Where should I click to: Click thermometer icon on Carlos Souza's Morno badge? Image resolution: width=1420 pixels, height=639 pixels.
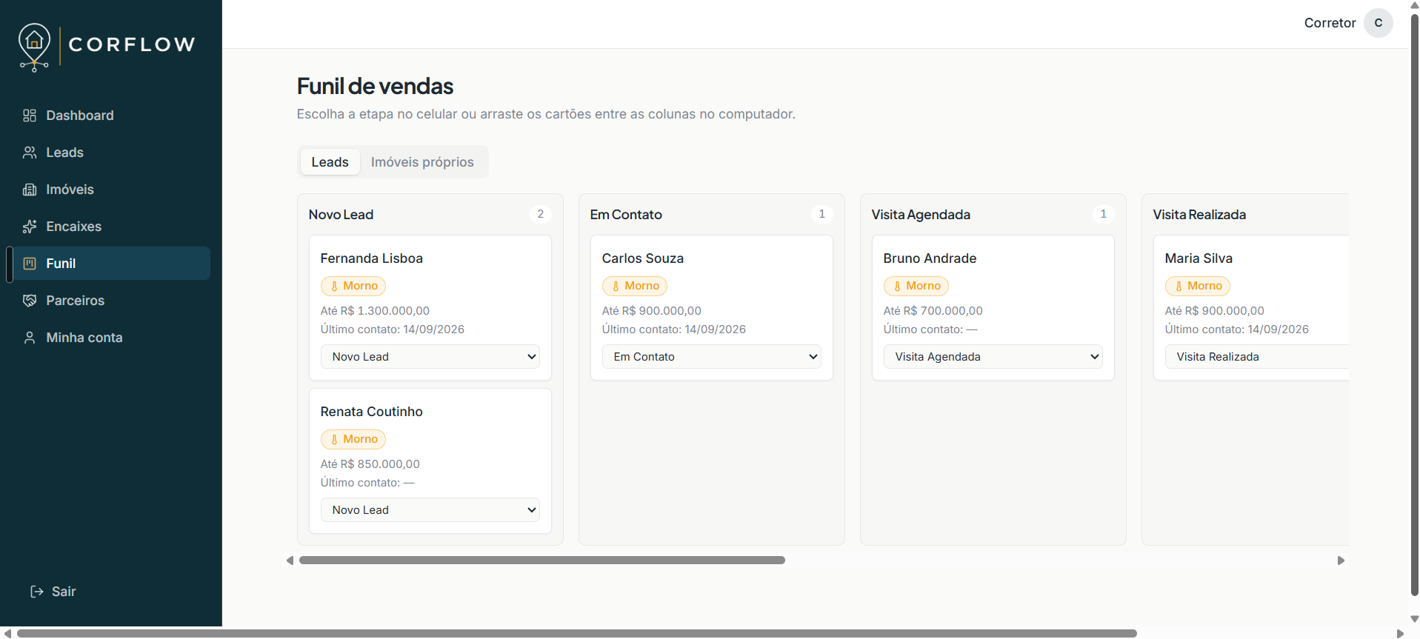(x=616, y=286)
